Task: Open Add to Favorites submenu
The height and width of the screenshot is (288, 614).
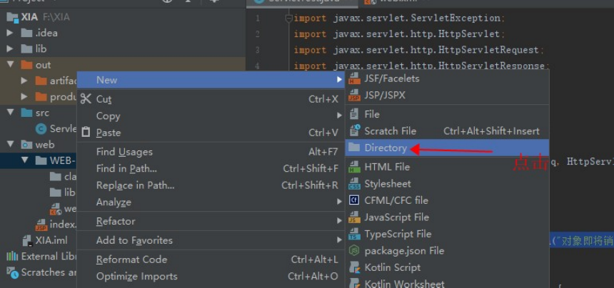Action: (211, 240)
